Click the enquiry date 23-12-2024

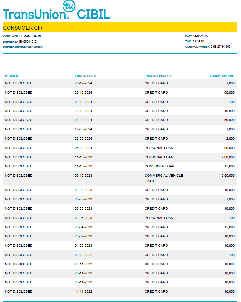click(x=83, y=83)
